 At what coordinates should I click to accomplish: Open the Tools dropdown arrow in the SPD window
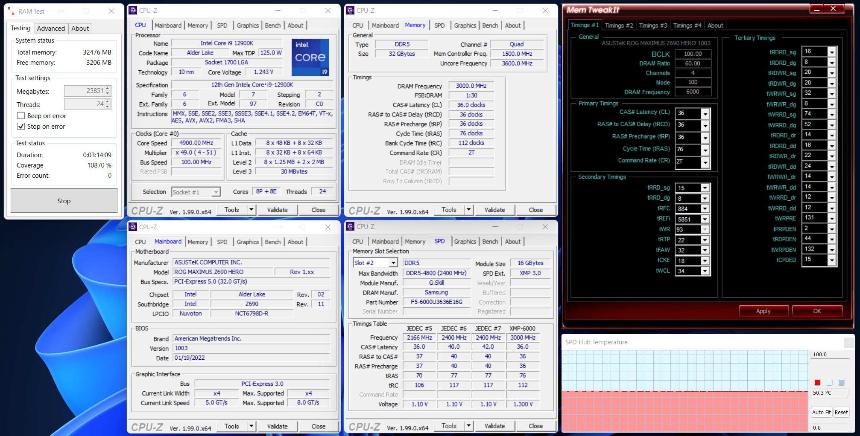point(468,426)
